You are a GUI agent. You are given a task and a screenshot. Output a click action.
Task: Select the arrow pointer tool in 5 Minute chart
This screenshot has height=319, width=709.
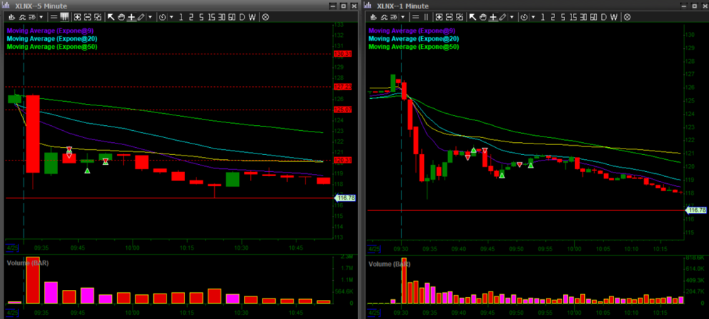[111, 16]
